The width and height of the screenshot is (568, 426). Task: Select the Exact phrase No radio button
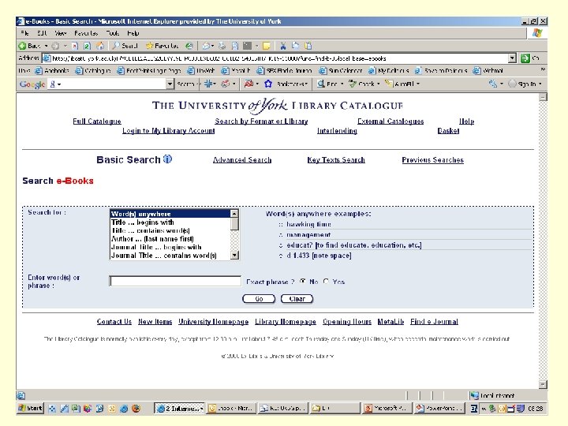tap(302, 281)
